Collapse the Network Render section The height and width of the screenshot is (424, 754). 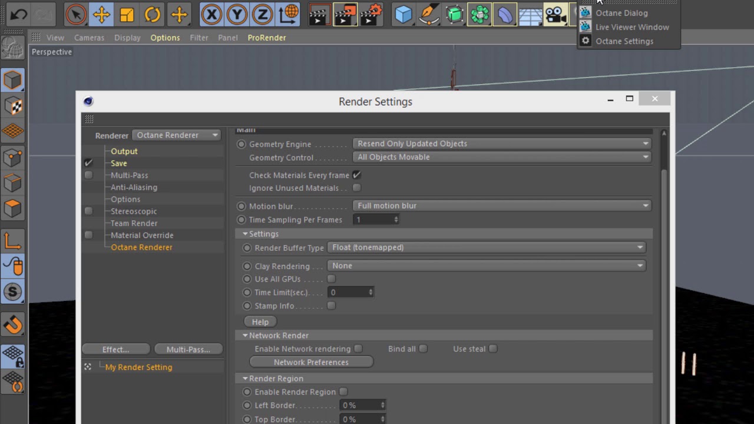tap(245, 335)
